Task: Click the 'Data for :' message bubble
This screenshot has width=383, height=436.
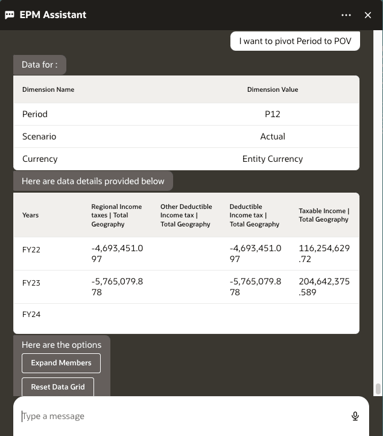Action: coord(40,65)
